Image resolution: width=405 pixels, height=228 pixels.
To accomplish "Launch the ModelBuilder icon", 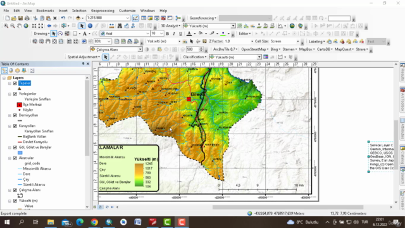I will (x=178, y=18).
